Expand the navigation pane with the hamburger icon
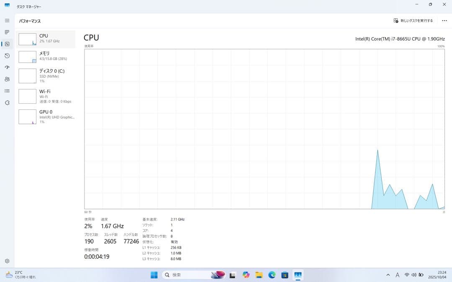 (x=7, y=20)
